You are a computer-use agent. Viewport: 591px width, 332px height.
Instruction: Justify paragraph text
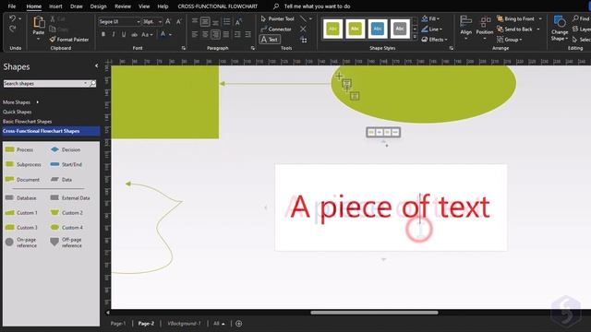pos(226,35)
